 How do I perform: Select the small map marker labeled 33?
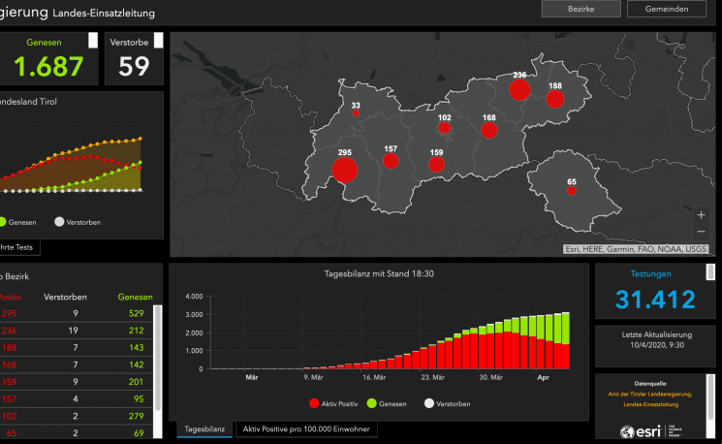tap(356, 113)
